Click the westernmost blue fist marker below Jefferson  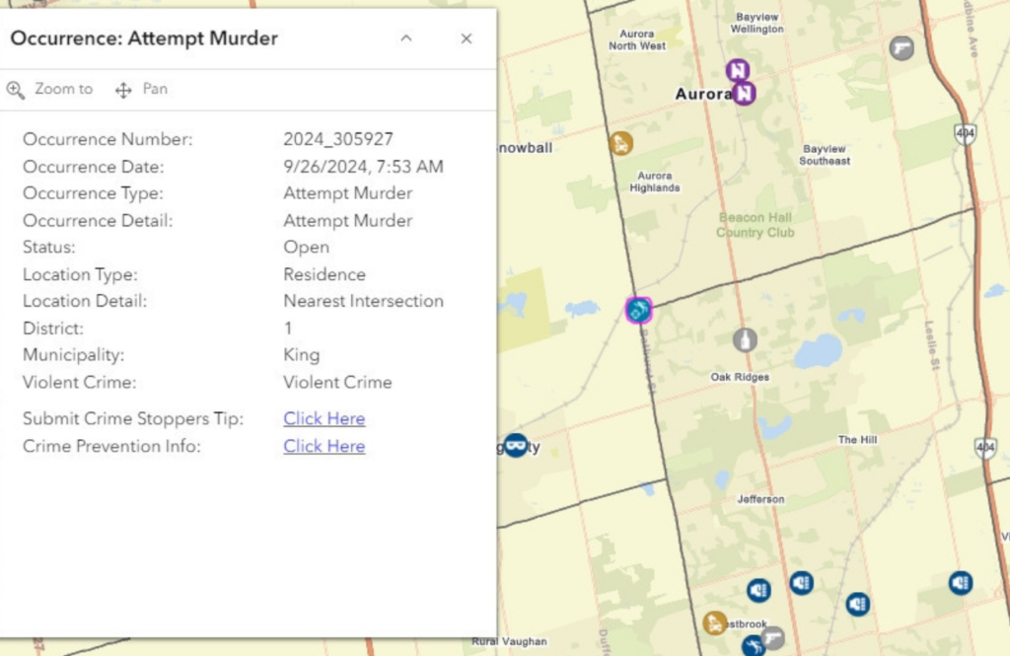pos(758,590)
